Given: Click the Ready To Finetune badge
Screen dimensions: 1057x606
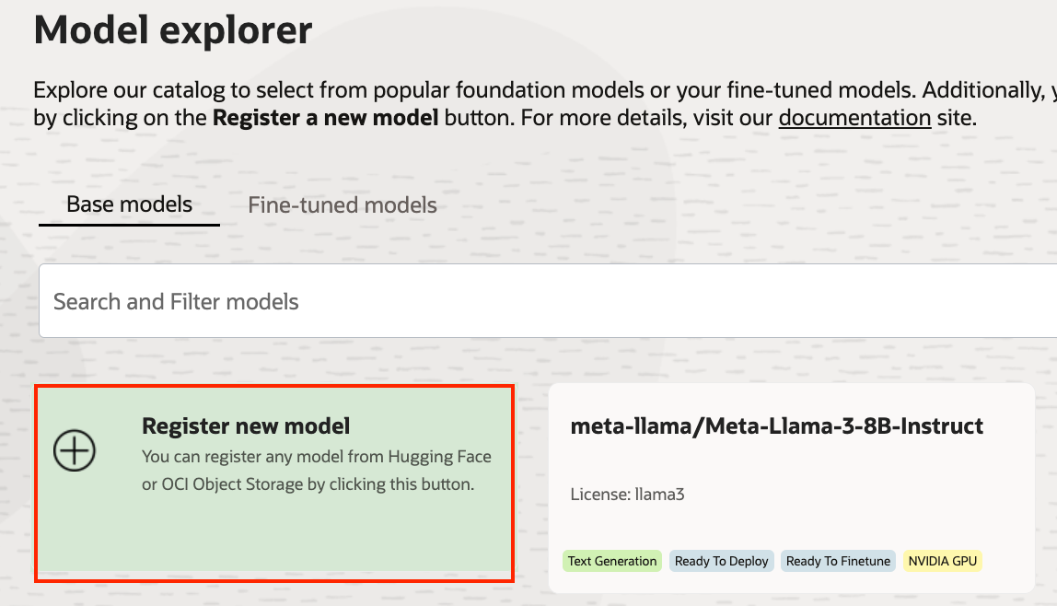Looking at the screenshot, I should (x=838, y=561).
